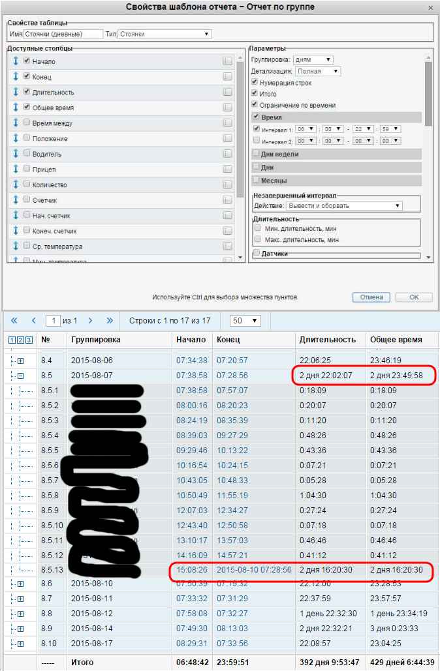This screenshot has height=671, width=440.
Task: Open the Группировка dropdown in Параметры
Action: click(312, 59)
